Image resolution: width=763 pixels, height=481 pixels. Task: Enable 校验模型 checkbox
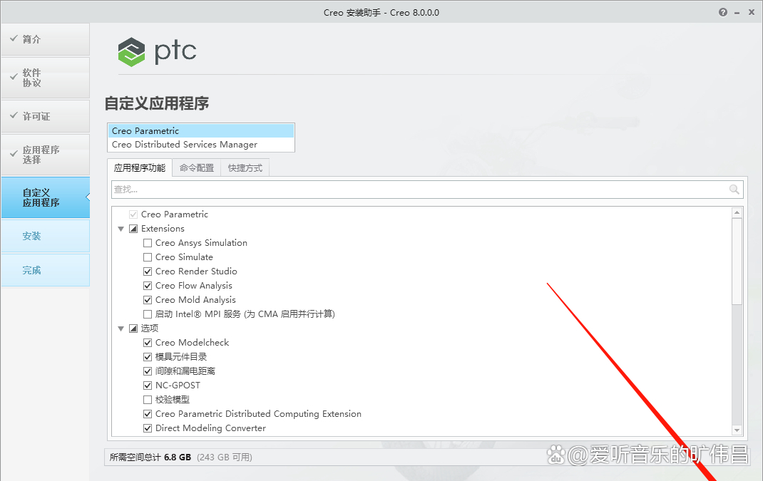pos(148,400)
